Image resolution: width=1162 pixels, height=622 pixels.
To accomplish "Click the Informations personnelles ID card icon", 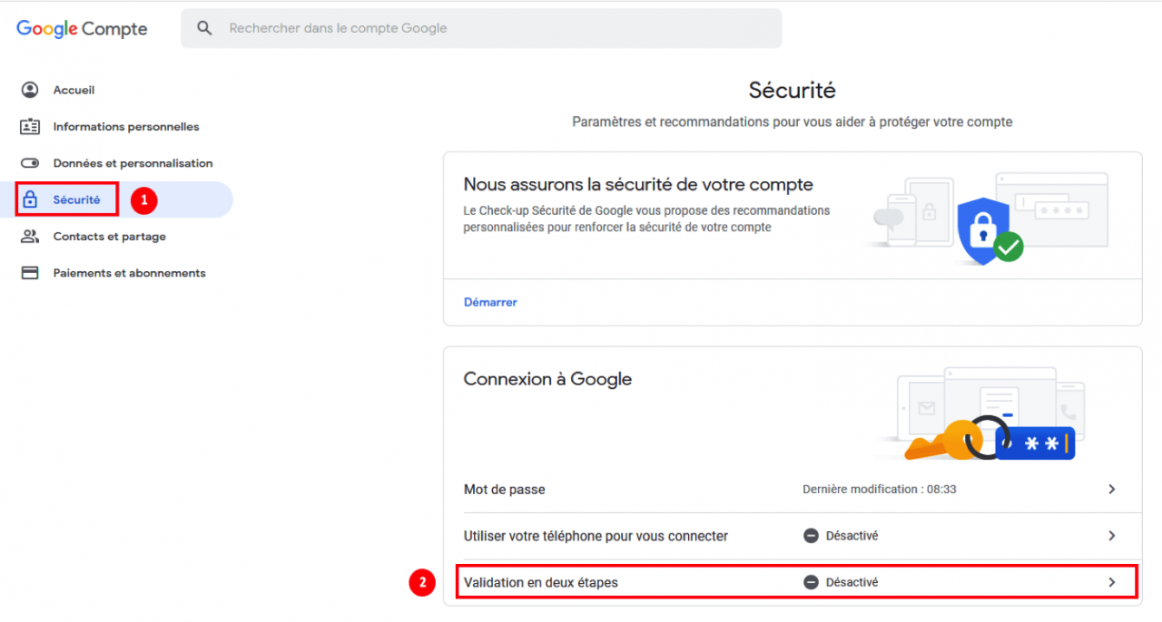I will [x=30, y=127].
